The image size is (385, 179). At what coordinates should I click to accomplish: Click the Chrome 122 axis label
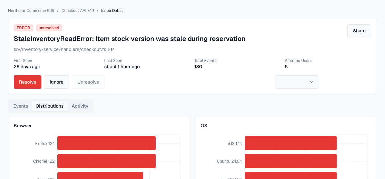44,161
